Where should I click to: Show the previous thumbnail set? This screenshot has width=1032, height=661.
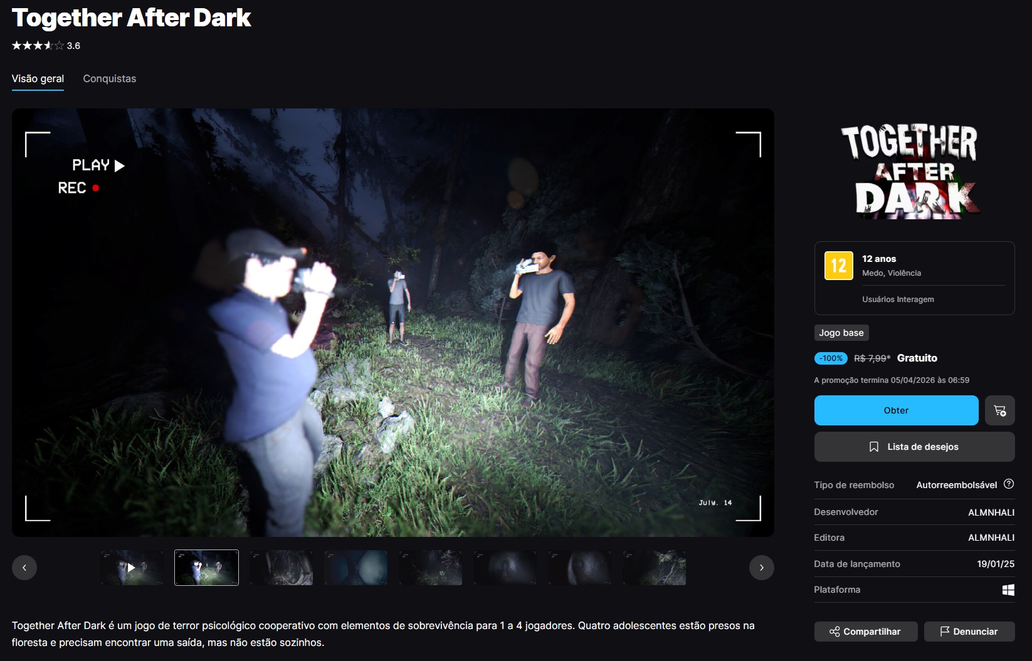(x=24, y=568)
